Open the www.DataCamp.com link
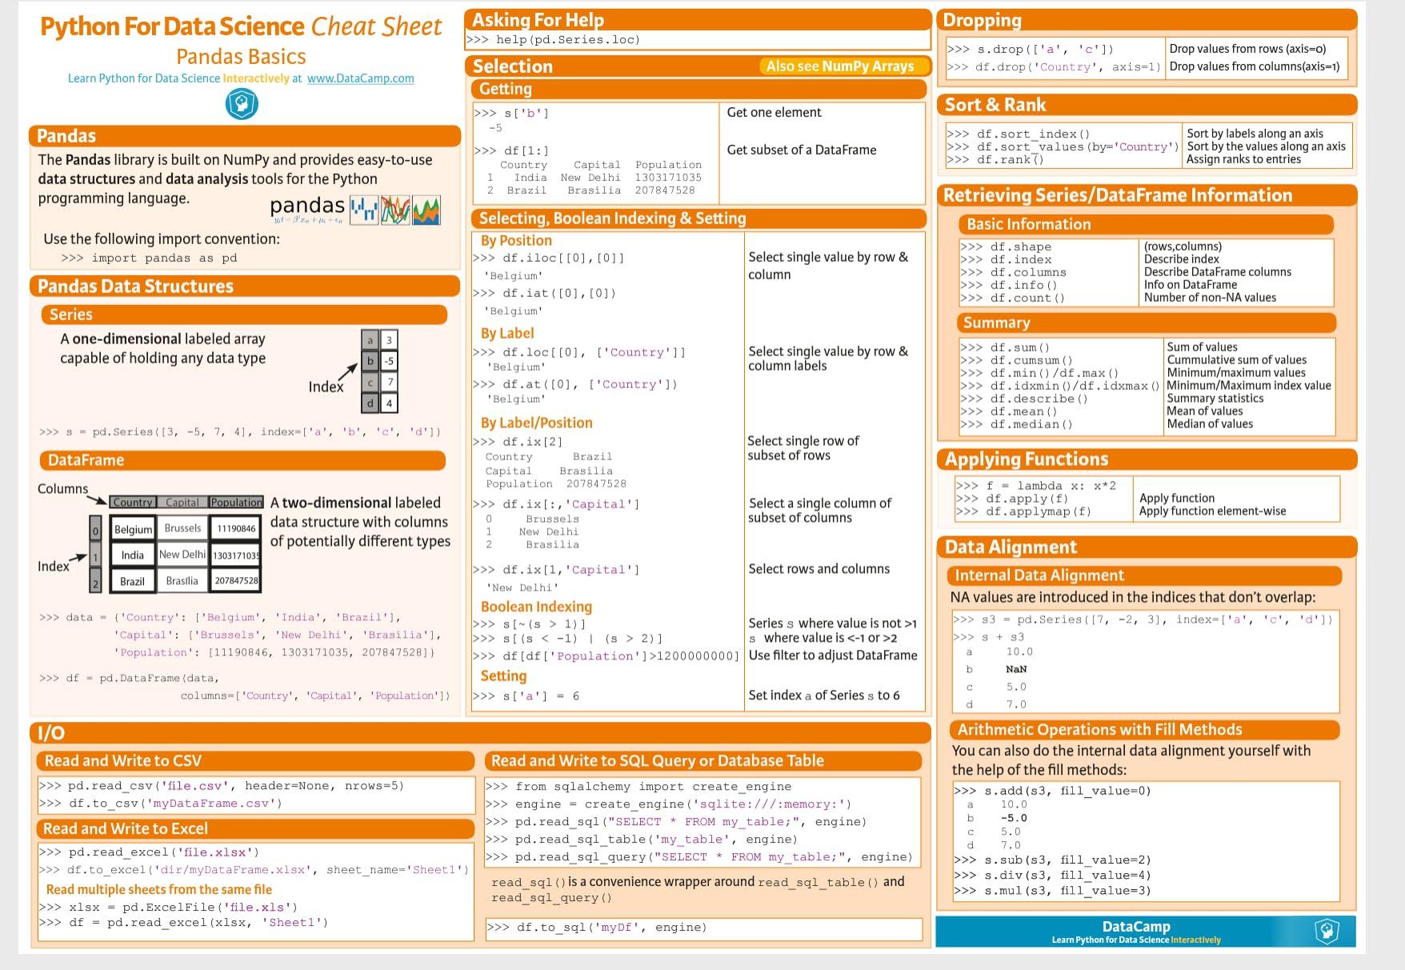 (x=360, y=78)
